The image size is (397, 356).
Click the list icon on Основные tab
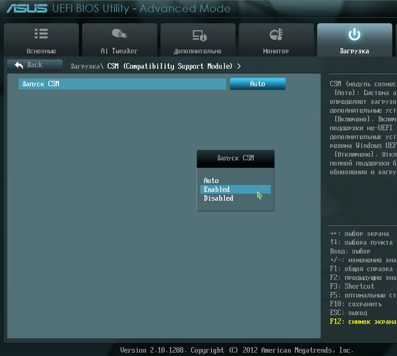pyautogui.click(x=41, y=34)
